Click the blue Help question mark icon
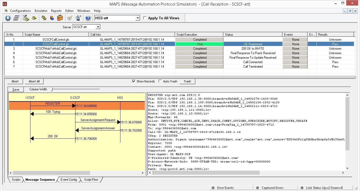 tap(88, 18)
